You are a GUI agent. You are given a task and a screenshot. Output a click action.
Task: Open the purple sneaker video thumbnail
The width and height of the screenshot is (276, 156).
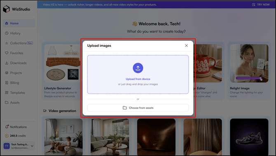point(249,137)
